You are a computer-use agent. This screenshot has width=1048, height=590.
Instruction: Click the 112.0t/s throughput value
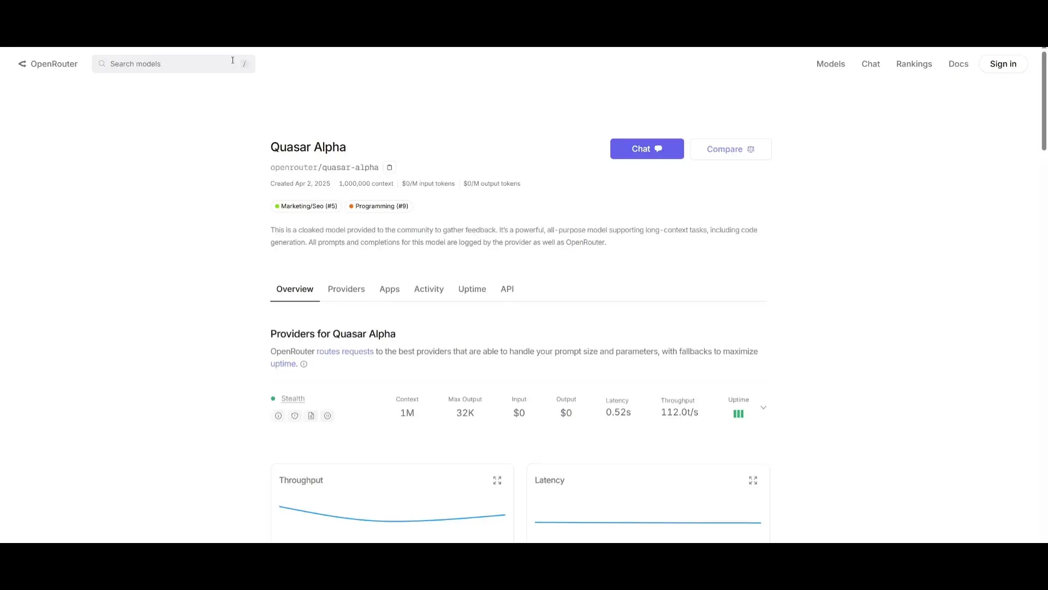[x=680, y=412]
